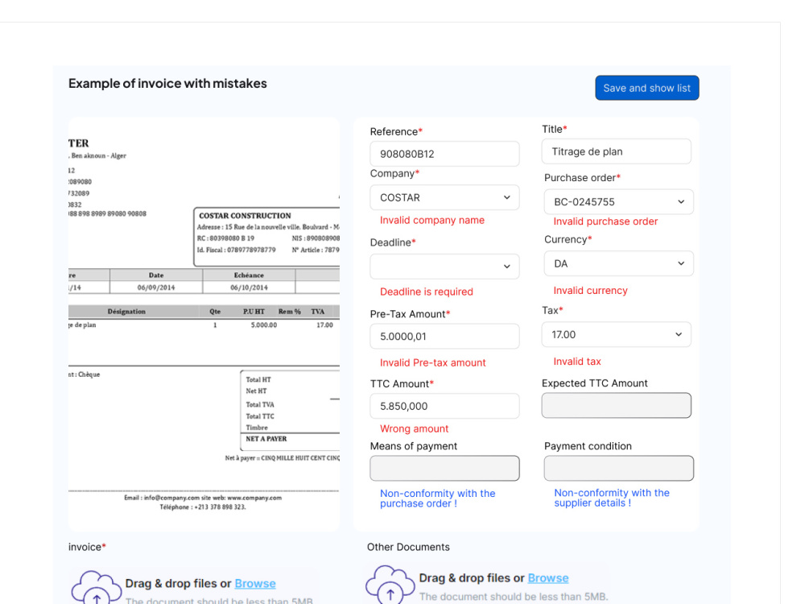
Task: Open the Tax dropdown showing 17.00
Action: 616,334
